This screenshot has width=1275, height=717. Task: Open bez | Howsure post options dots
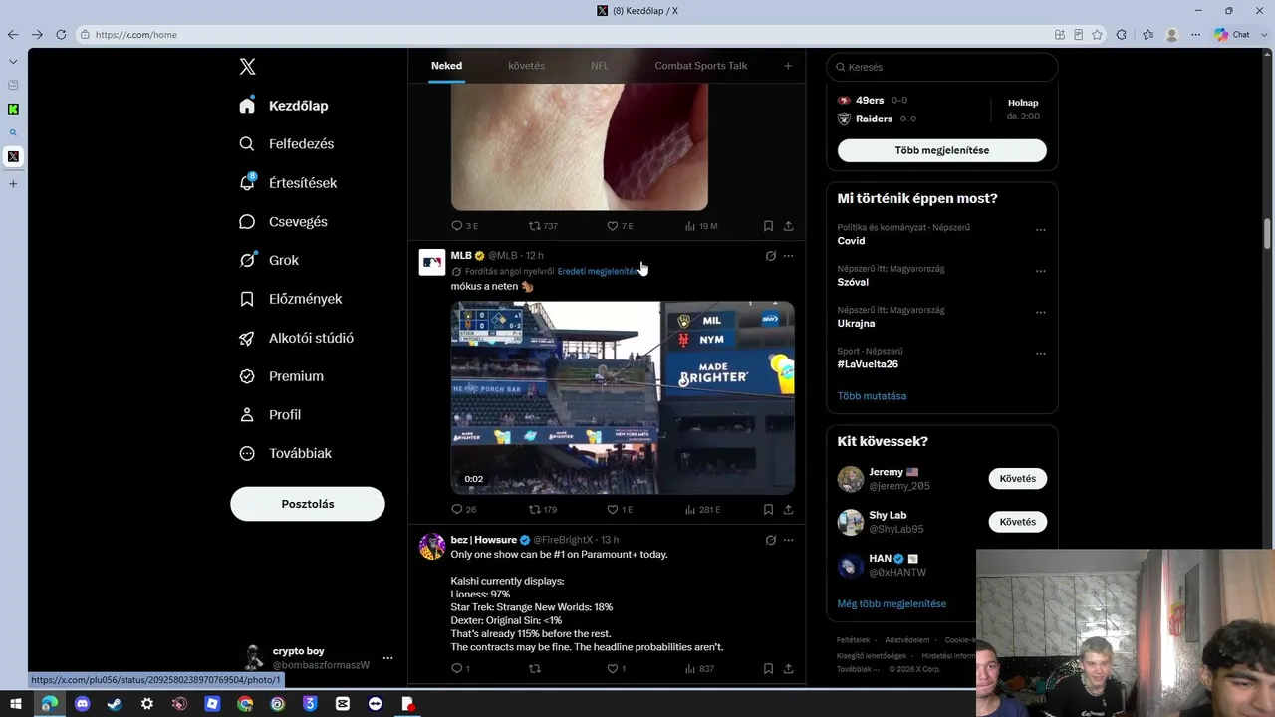(788, 540)
